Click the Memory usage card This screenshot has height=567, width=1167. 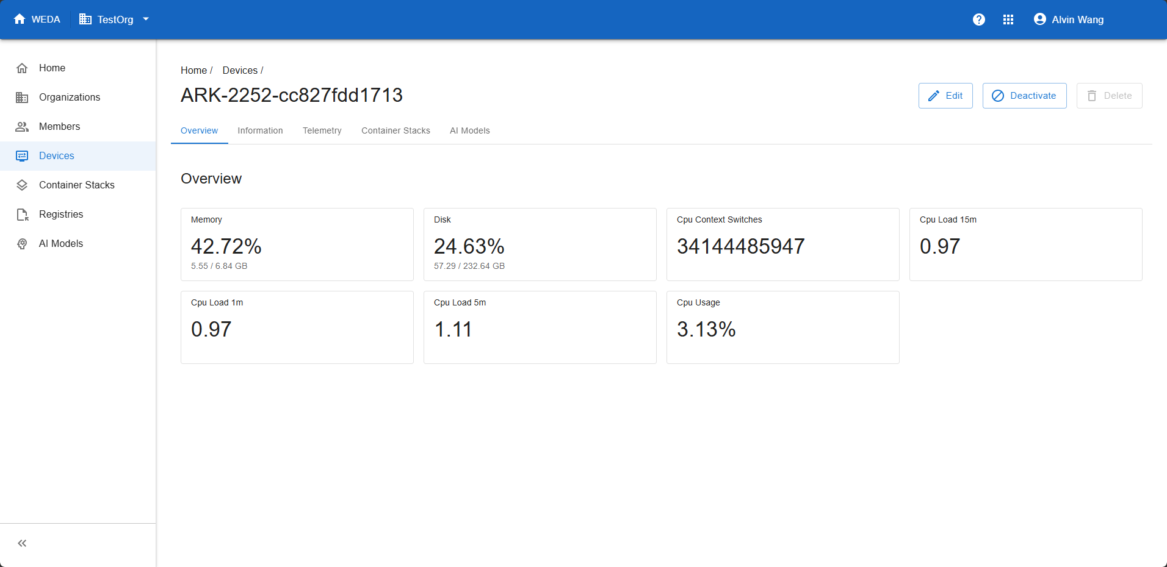(297, 244)
